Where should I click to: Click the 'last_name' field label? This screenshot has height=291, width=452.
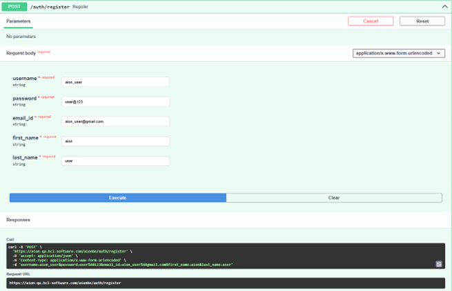(25, 158)
